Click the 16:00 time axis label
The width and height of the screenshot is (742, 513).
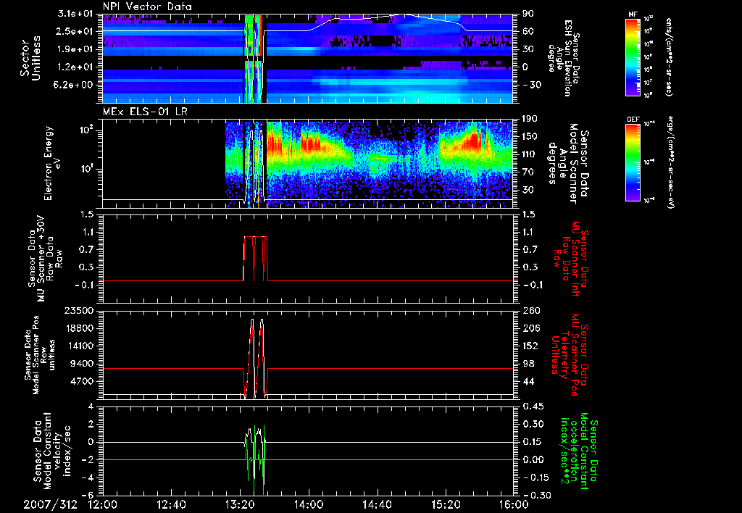point(514,504)
